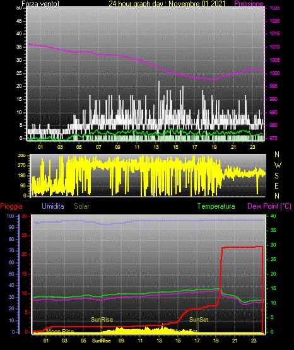Click green '10' on the temperature axis
This screenshot has height=350, width=294.
[x=273, y=303]
